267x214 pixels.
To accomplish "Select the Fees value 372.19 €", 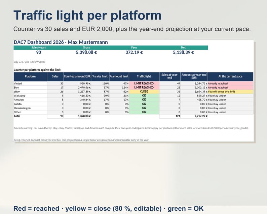I will [x=134, y=52].
